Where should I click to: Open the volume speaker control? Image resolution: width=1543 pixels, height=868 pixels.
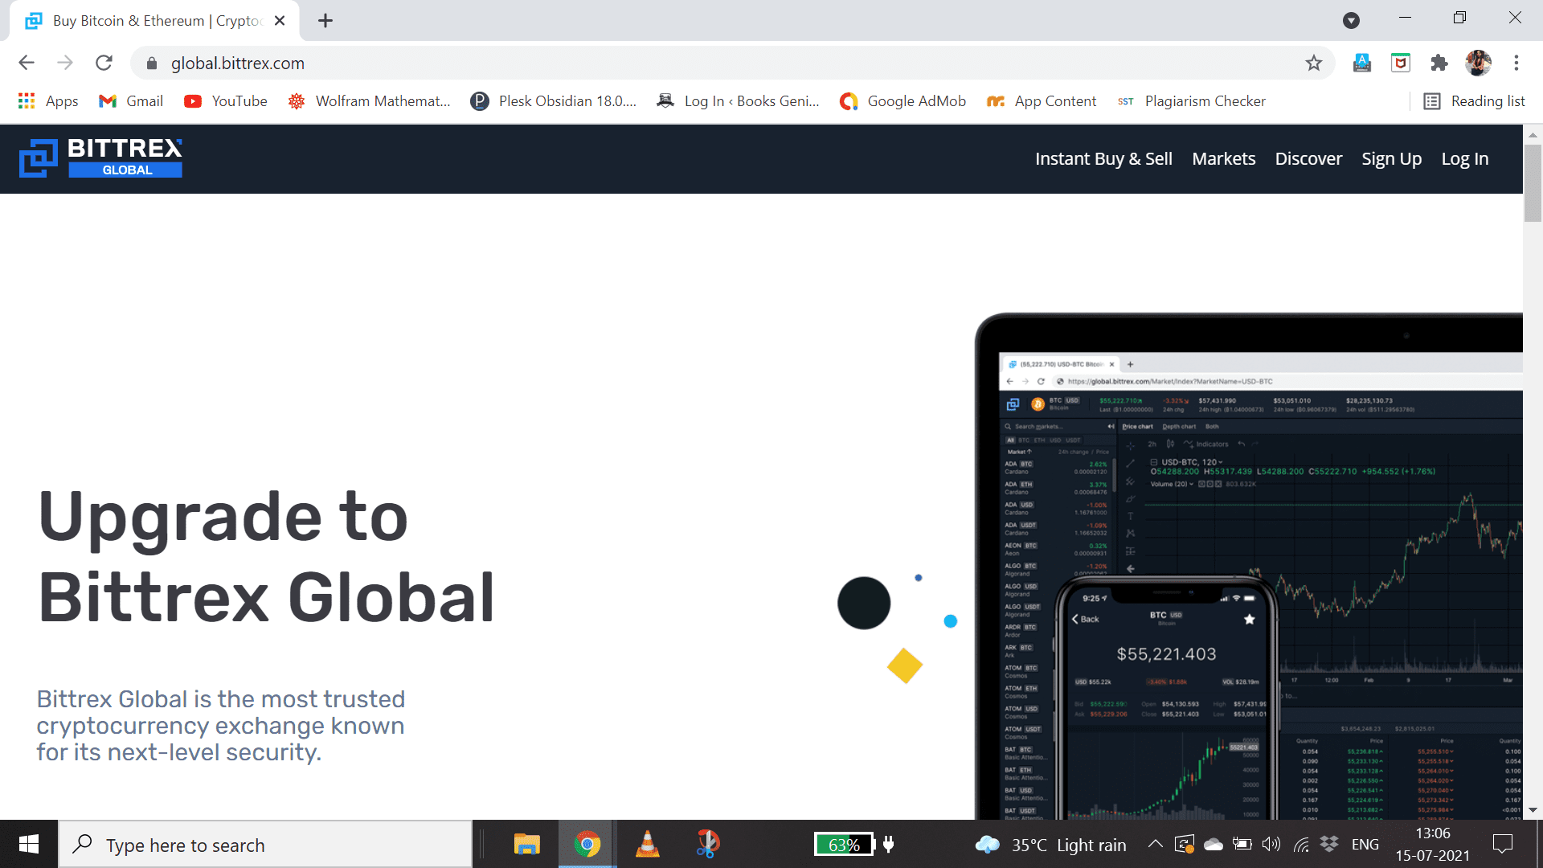1271,844
